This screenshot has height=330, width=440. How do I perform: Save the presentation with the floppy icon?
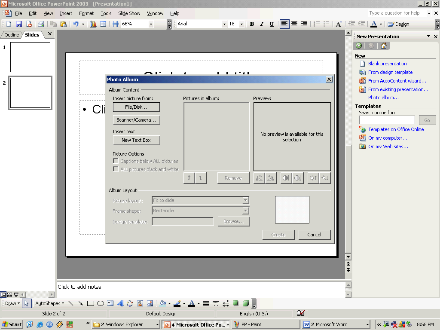pos(18,24)
